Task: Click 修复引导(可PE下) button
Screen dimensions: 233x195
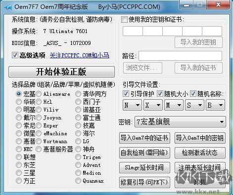Action: pos(144,182)
